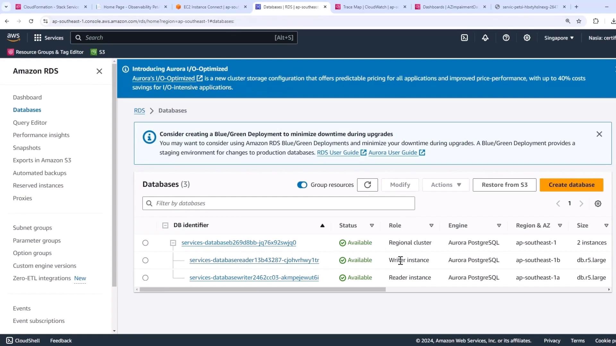616x346 pixels.
Task: Open Region & AZ column filter arrow
Action: click(x=560, y=226)
